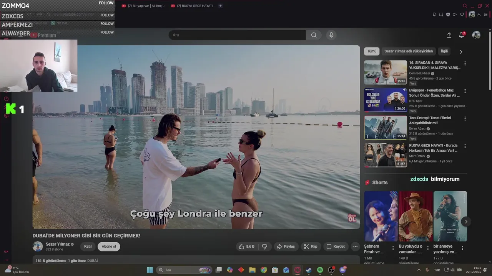Open more actions ellipsis under video
Screen dimensions: 492x276
356,246
